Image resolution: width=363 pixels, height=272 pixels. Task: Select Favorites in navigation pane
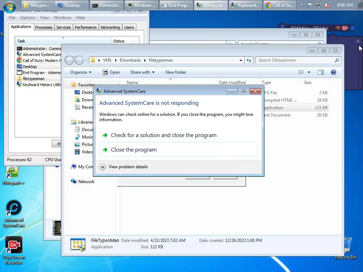83,85
